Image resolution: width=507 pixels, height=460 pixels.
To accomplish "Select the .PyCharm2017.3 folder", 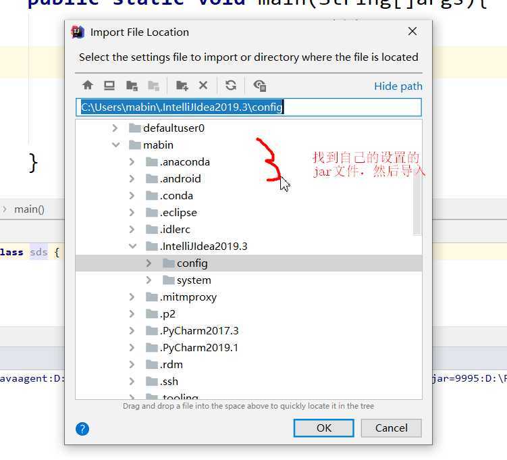I will click(248, 330).
